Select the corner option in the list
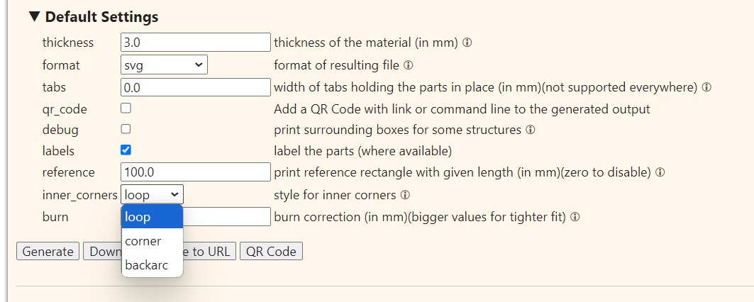 click(152, 241)
